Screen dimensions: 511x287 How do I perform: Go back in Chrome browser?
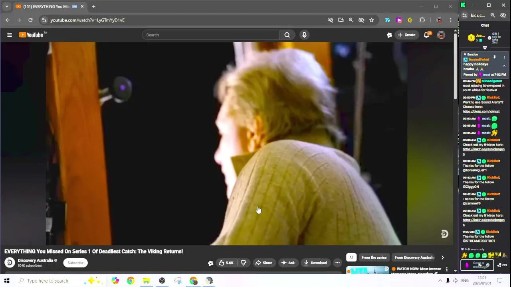click(8, 20)
